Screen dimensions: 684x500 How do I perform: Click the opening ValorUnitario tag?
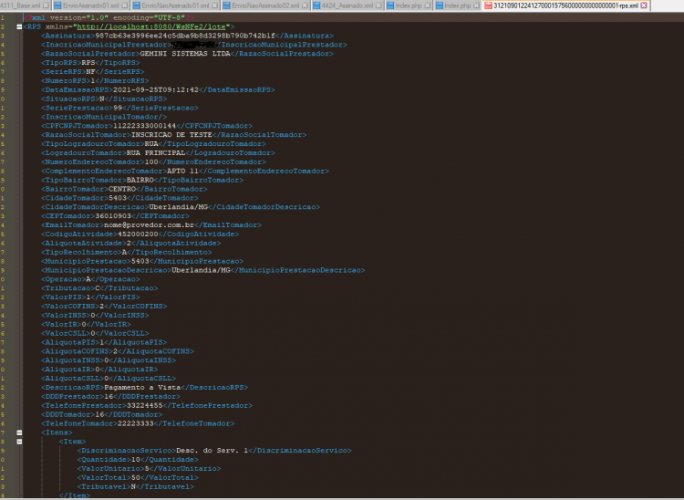[110, 469]
